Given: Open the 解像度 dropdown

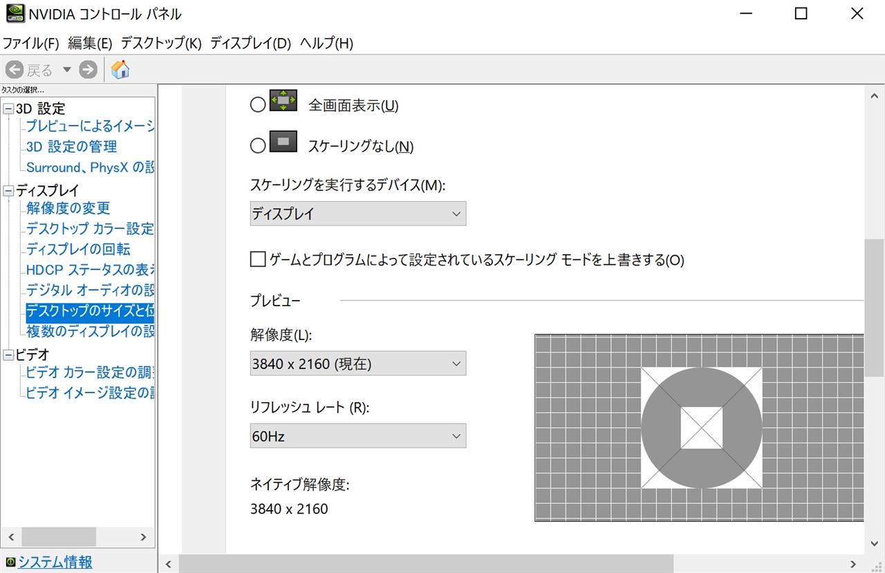Looking at the screenshot, I should tap(358, 364).
